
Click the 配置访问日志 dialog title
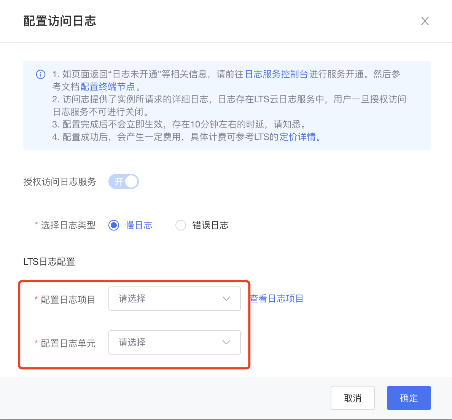point(60,21)
